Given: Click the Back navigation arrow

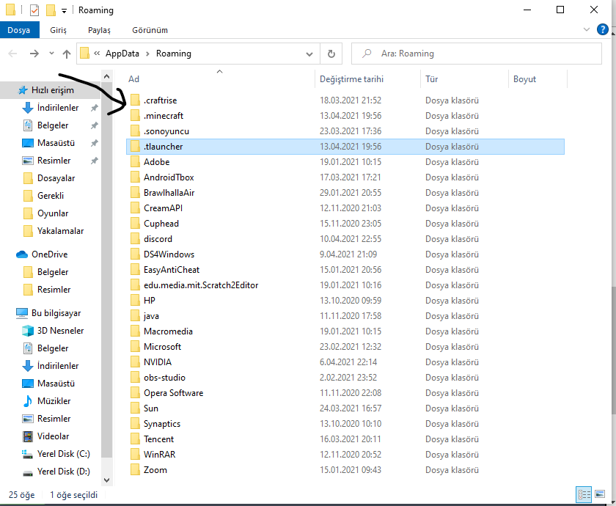Looking at the screenshot, I should (x=12, y=54).
